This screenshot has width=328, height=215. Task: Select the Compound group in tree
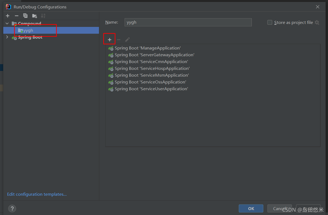pyautogui.click(x=29, y=24)
